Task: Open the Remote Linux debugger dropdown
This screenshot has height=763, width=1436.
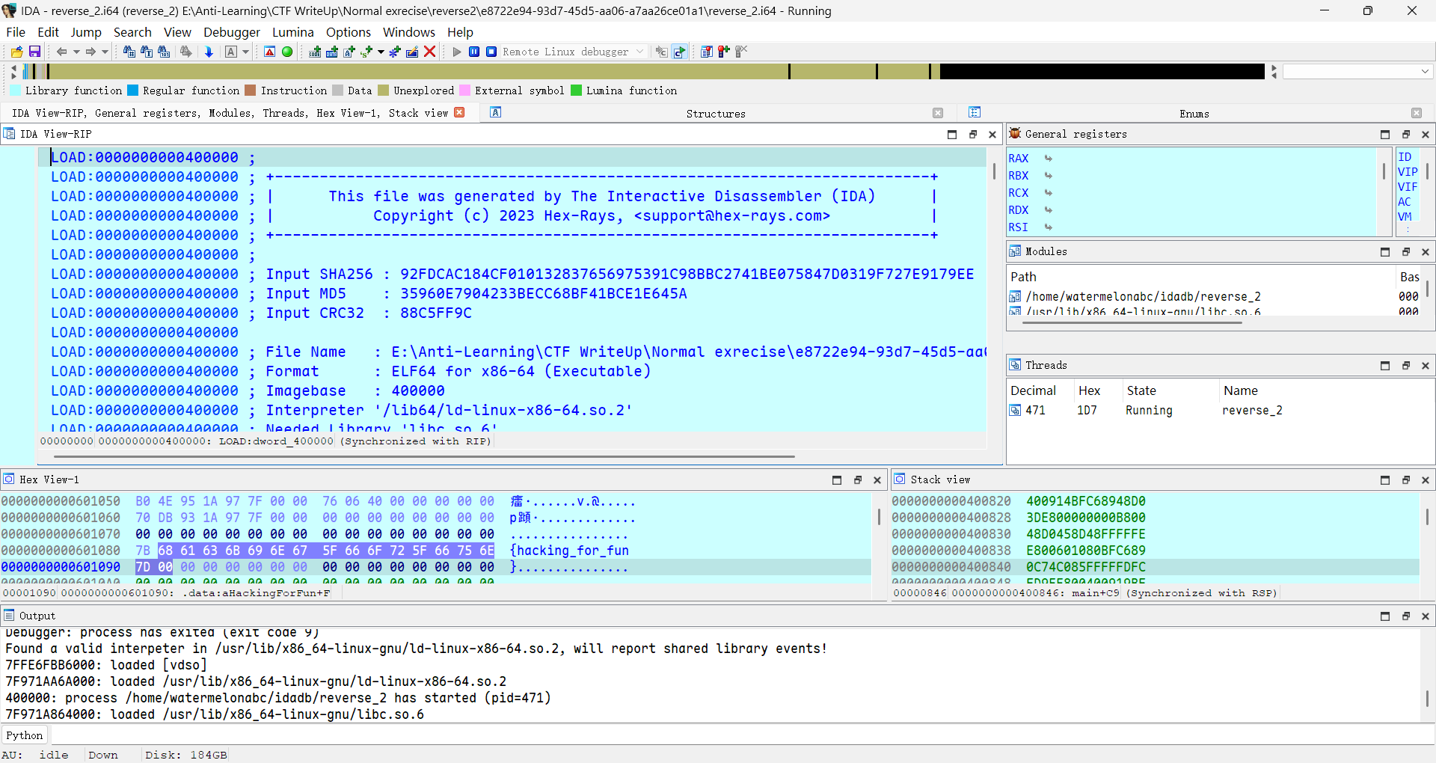Action: click(x=573, y=52)
